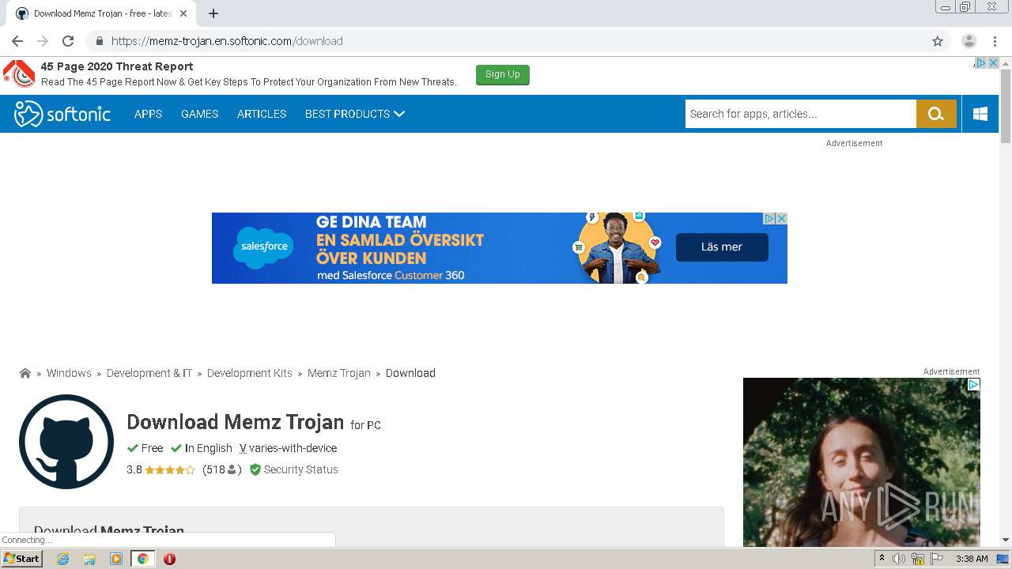Click the Development & IT breadcrumb
The height and width of the screenshot is (569, 1012).
click(x=149, y=373)
